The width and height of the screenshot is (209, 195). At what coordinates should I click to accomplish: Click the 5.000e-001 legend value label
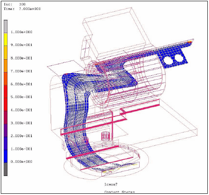[22, 97]
